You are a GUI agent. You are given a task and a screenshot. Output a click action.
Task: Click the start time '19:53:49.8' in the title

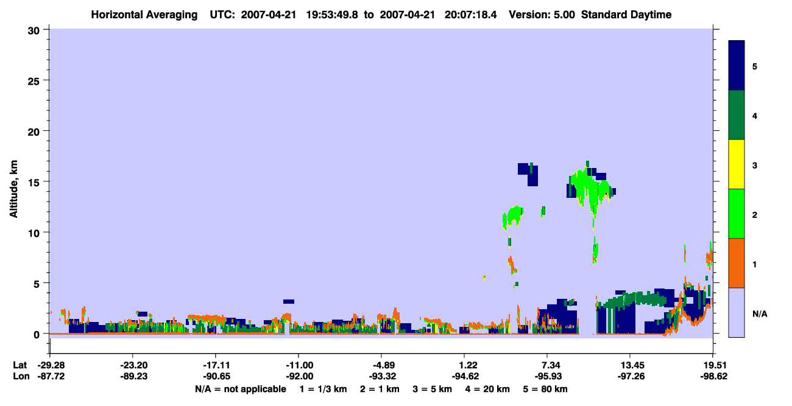pos(333,15)
